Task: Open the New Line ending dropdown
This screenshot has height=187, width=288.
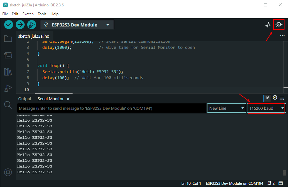Action: click(x=227, y=108)
